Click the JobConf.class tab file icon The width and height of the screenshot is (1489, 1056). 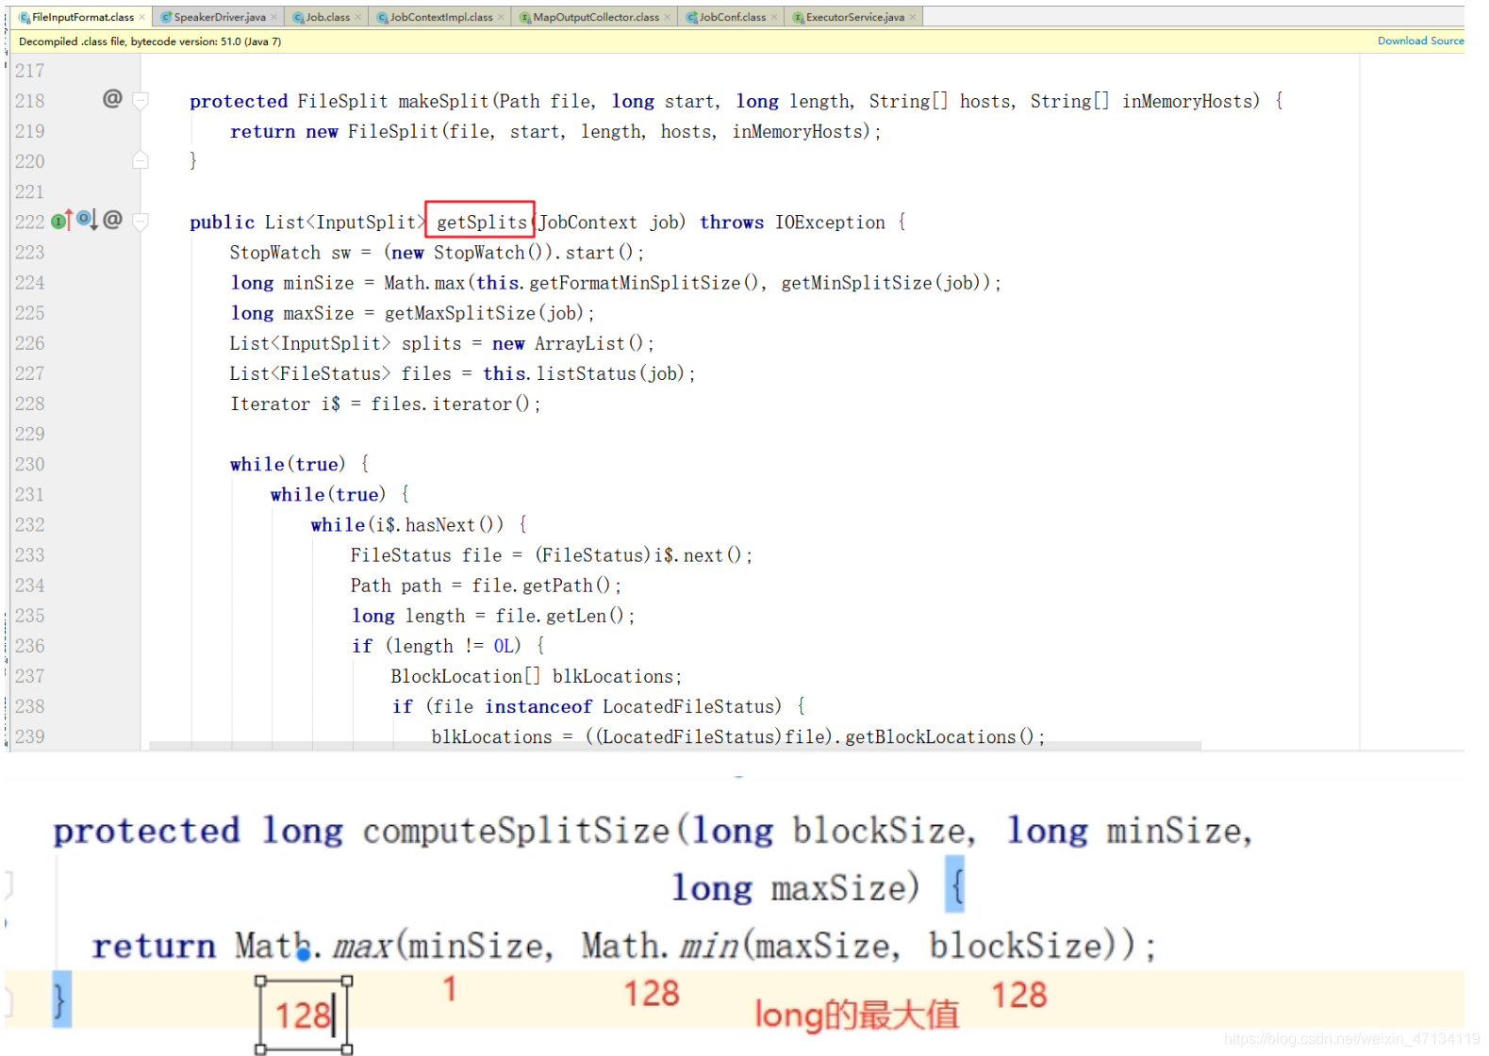point(692,17)
